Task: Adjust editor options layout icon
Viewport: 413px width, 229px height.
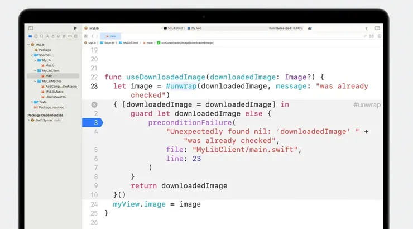Action: pos(372,36)
